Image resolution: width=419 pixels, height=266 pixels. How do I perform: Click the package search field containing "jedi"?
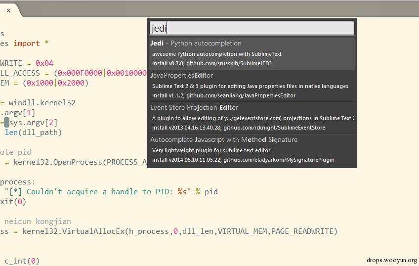pyautogui.click(x=251, y=28)
